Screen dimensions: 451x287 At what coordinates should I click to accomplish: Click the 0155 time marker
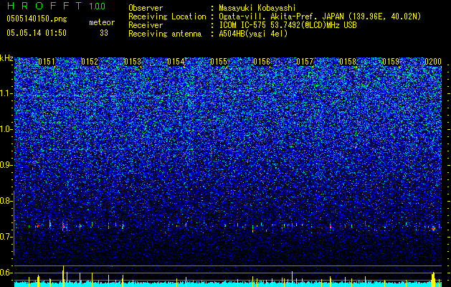click(x=219, y=62)
